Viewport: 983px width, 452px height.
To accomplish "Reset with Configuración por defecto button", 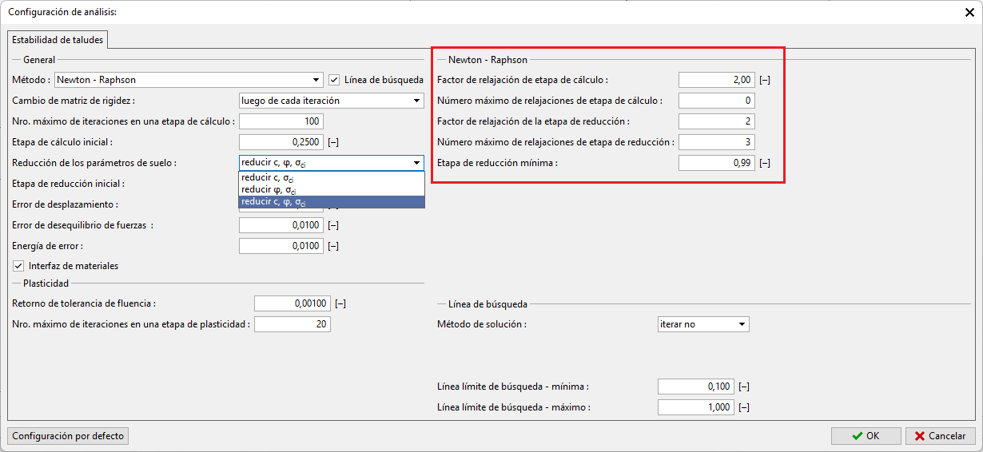I will 68,436.
